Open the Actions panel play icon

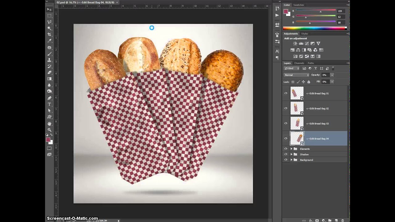277,15
